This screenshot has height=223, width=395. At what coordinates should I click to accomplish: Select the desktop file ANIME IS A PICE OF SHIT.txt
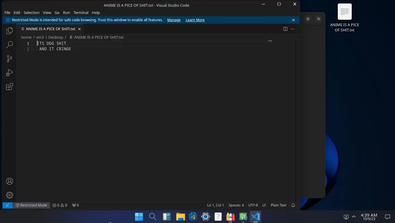click(344, 18)
